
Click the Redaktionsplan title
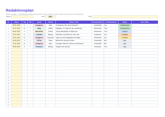[20, 10]
